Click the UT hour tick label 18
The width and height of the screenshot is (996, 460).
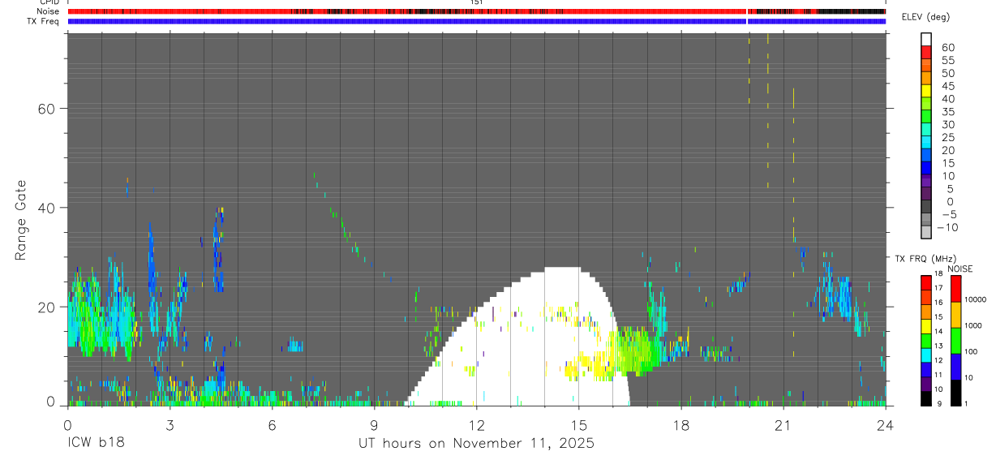681,424
